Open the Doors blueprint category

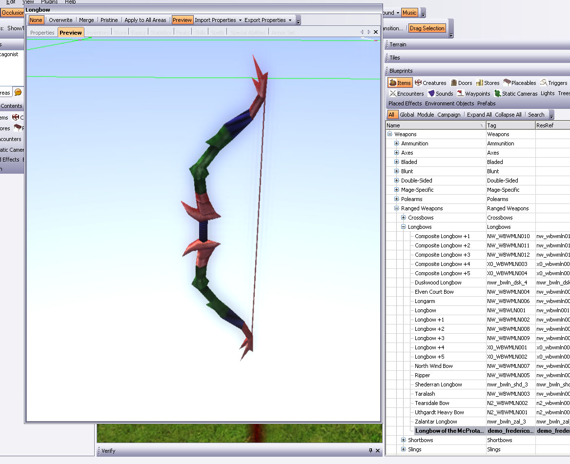tap(461, 83)
